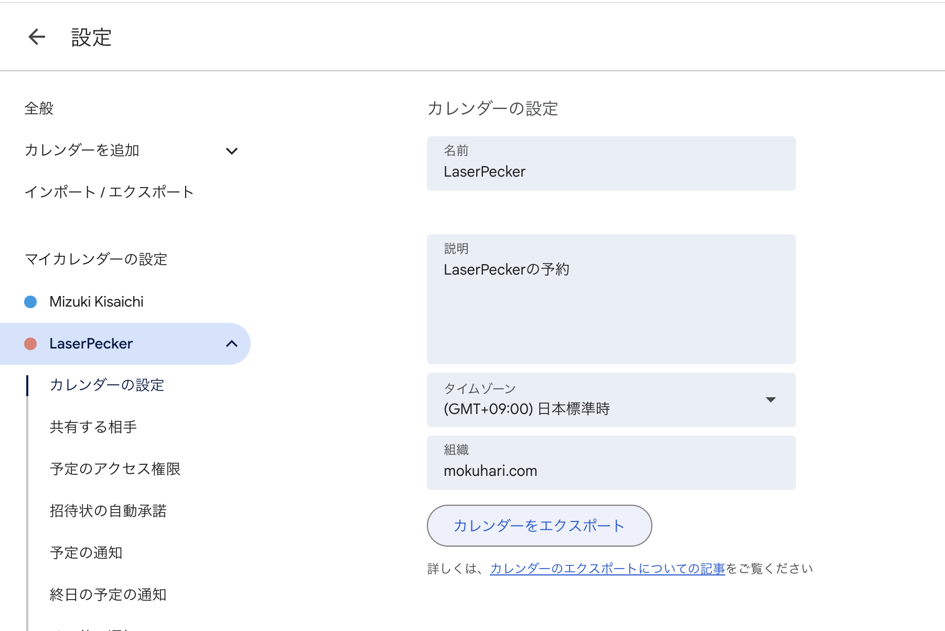945x631 pixels.
Task: Select 共有する相手 settings
Action: 92,427
